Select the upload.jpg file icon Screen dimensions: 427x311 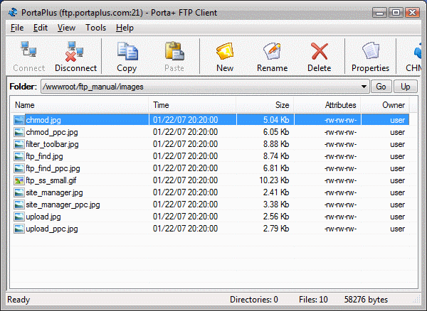(19, 217)
